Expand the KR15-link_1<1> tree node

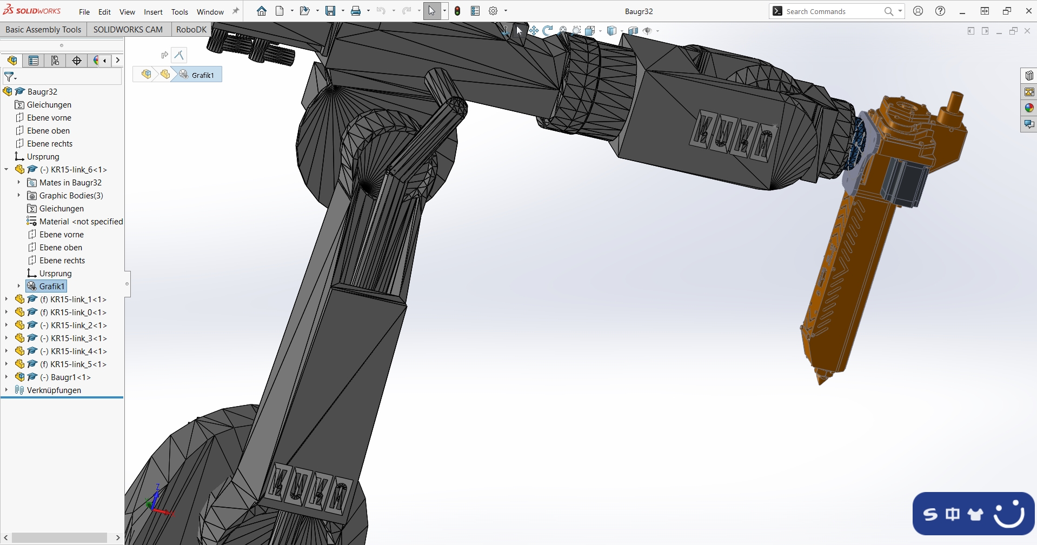pyautogui.click(x=6, y=299)
